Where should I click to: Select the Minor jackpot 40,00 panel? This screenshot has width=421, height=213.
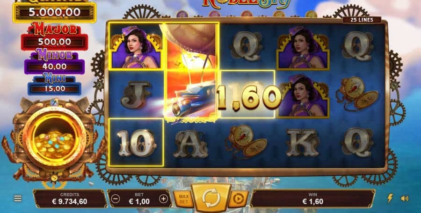pos(55,66)
